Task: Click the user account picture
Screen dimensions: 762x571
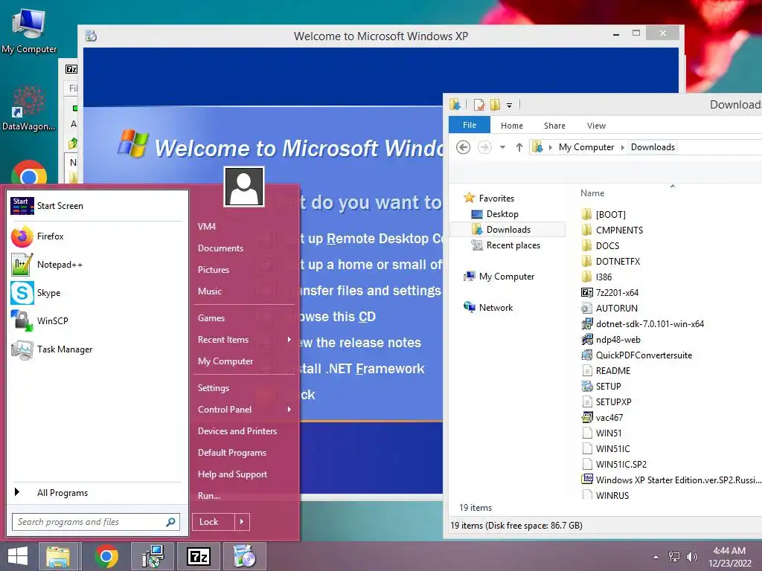Action: coord(244,187)
